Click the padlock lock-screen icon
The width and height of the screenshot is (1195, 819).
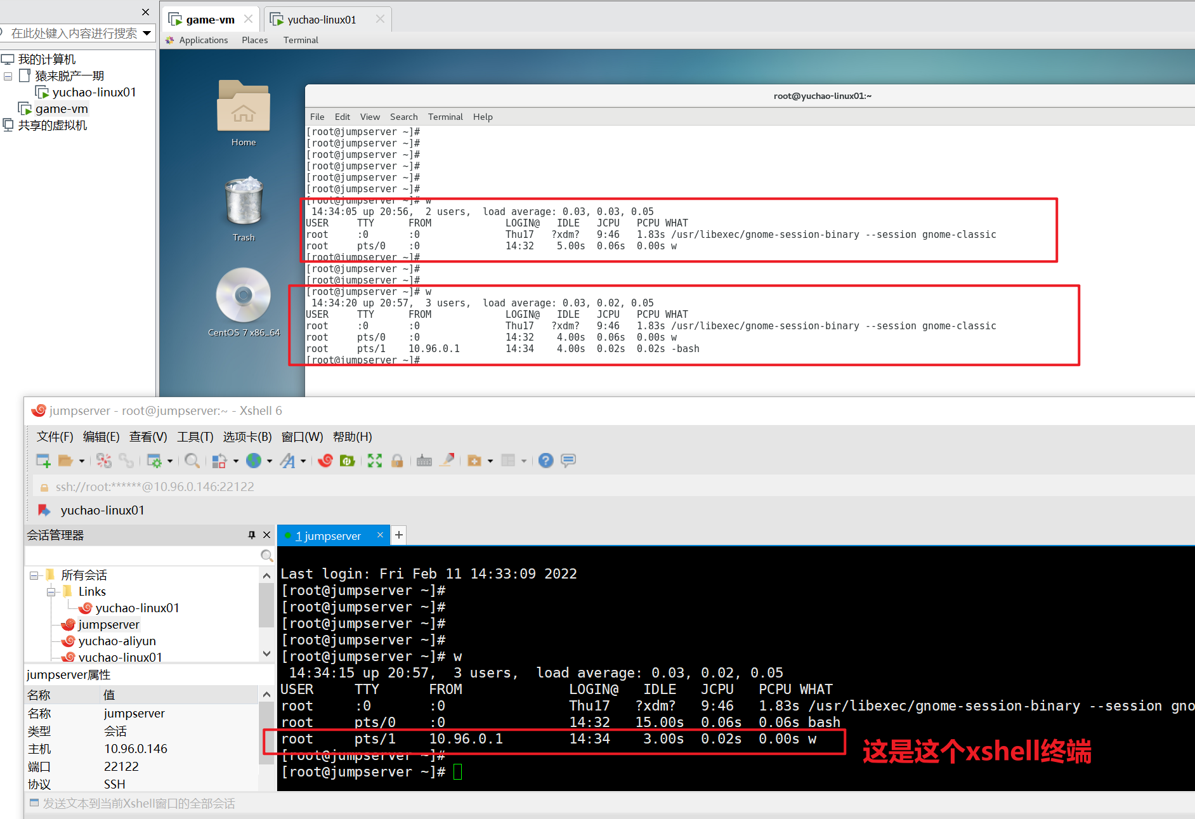click(x=397, y=461)
